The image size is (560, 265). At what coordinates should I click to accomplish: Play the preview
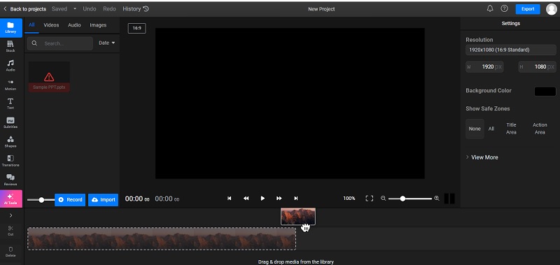coord(262,199)
